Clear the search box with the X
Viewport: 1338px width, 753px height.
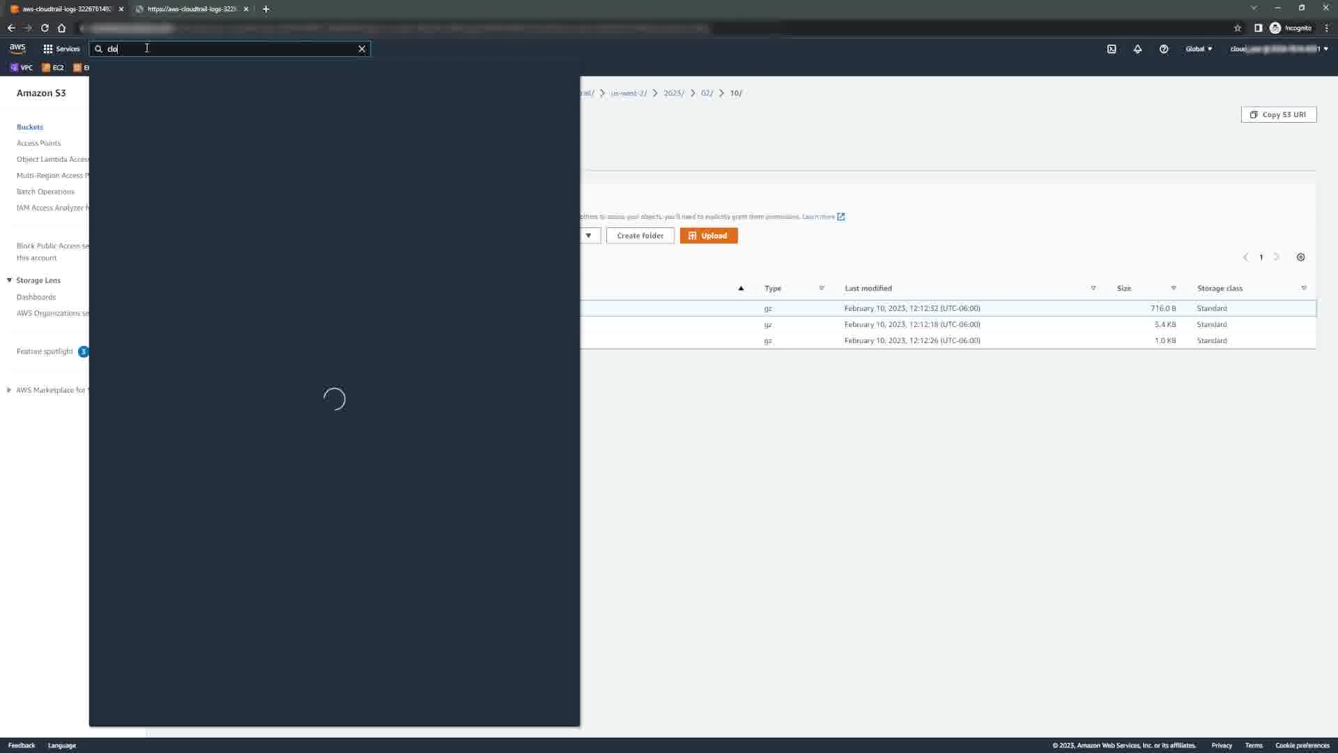pyautogui.click(x=362, y=49)
